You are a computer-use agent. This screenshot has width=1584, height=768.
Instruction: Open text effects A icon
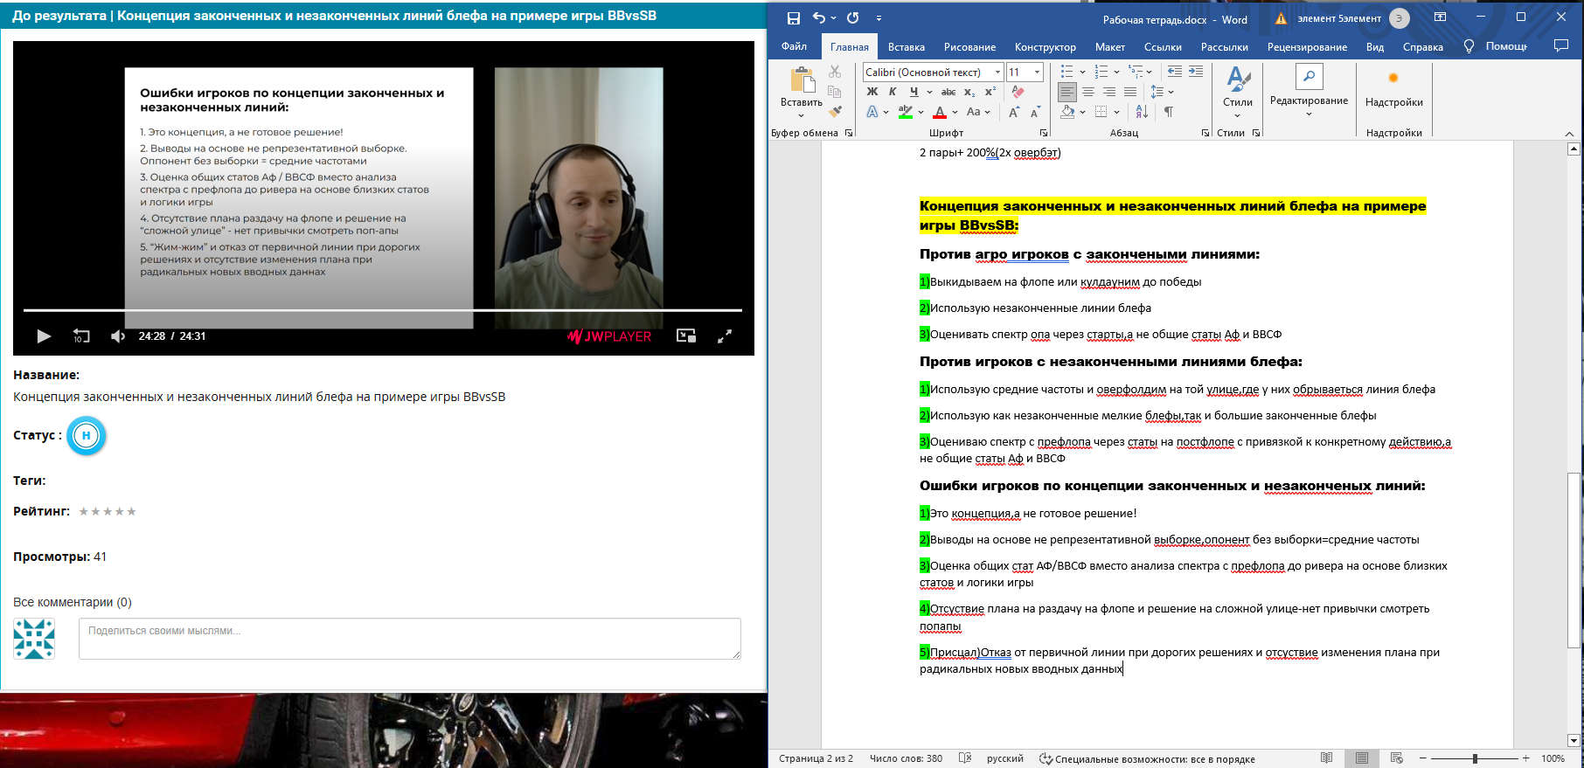click(x=872, y=112)
